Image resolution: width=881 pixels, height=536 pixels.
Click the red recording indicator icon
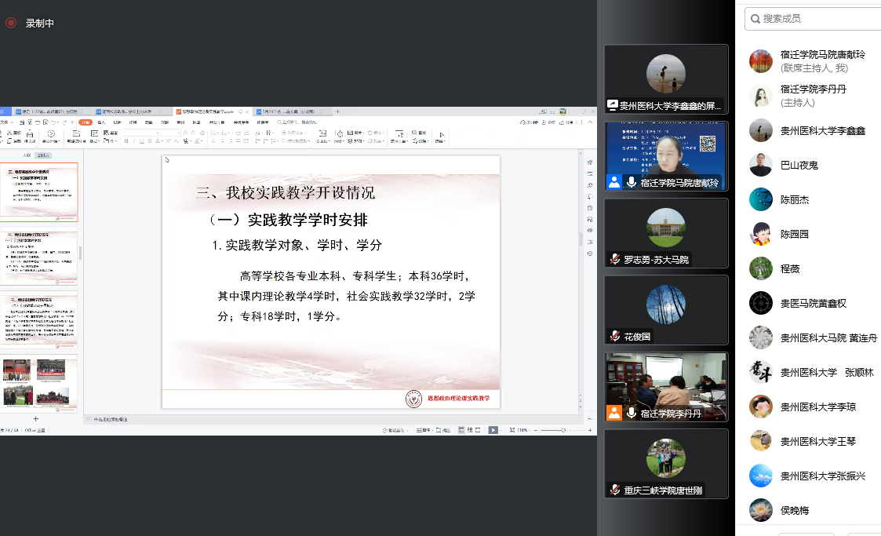click(11, 23)
